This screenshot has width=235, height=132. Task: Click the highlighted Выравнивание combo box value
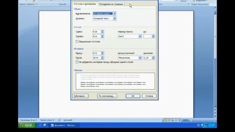pyautogui.click(x=103, y=14)
